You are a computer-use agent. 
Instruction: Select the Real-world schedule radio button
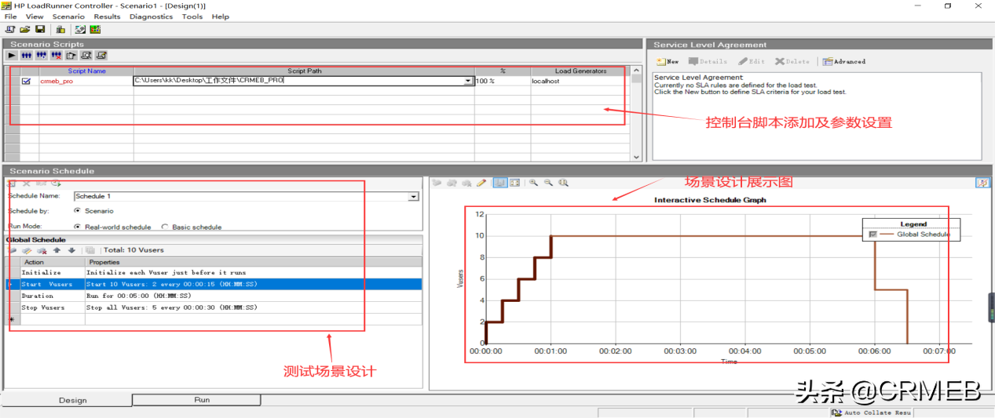tap(78, 227)
